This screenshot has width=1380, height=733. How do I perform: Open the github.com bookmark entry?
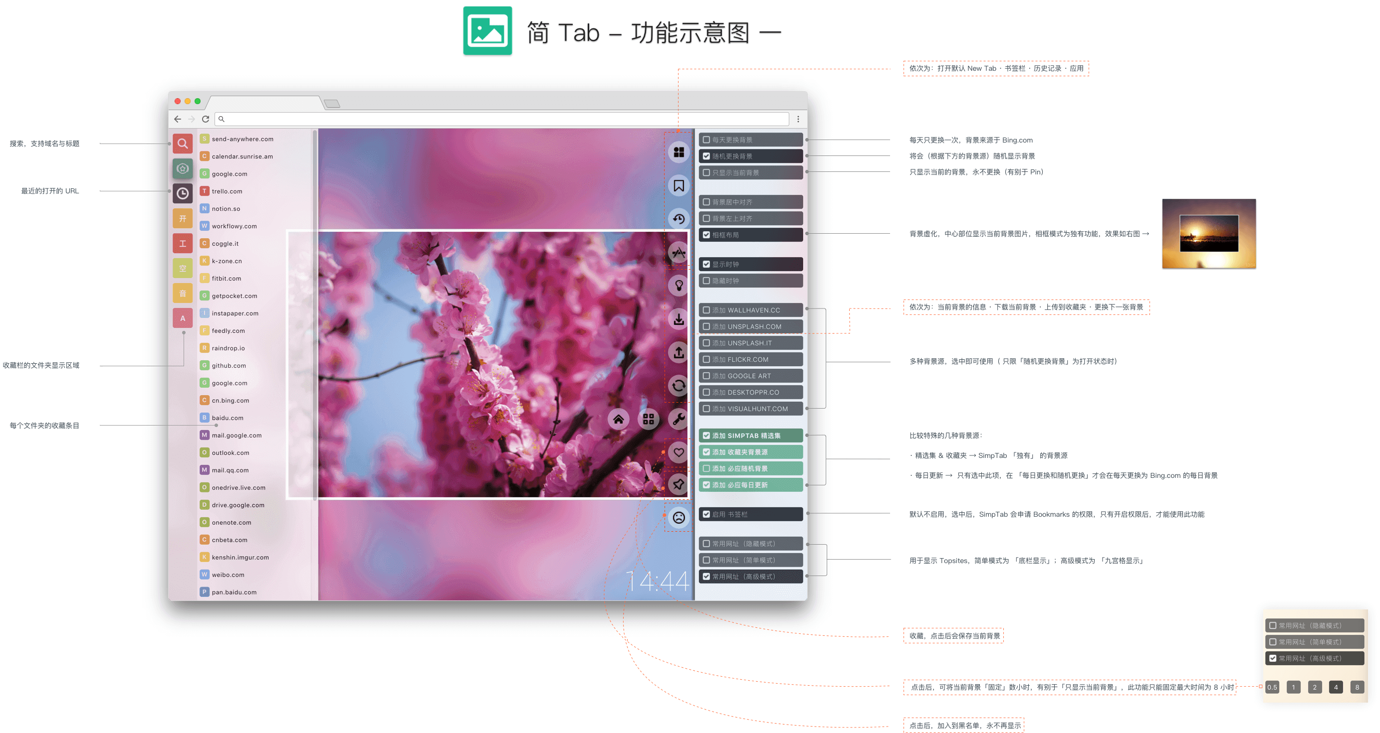point(229,365)
